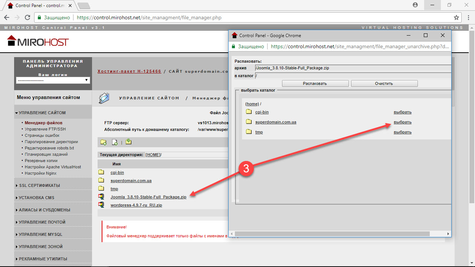Open the Chrome profile icon
The height and width of the screenshot is (267, 475).
415,5
